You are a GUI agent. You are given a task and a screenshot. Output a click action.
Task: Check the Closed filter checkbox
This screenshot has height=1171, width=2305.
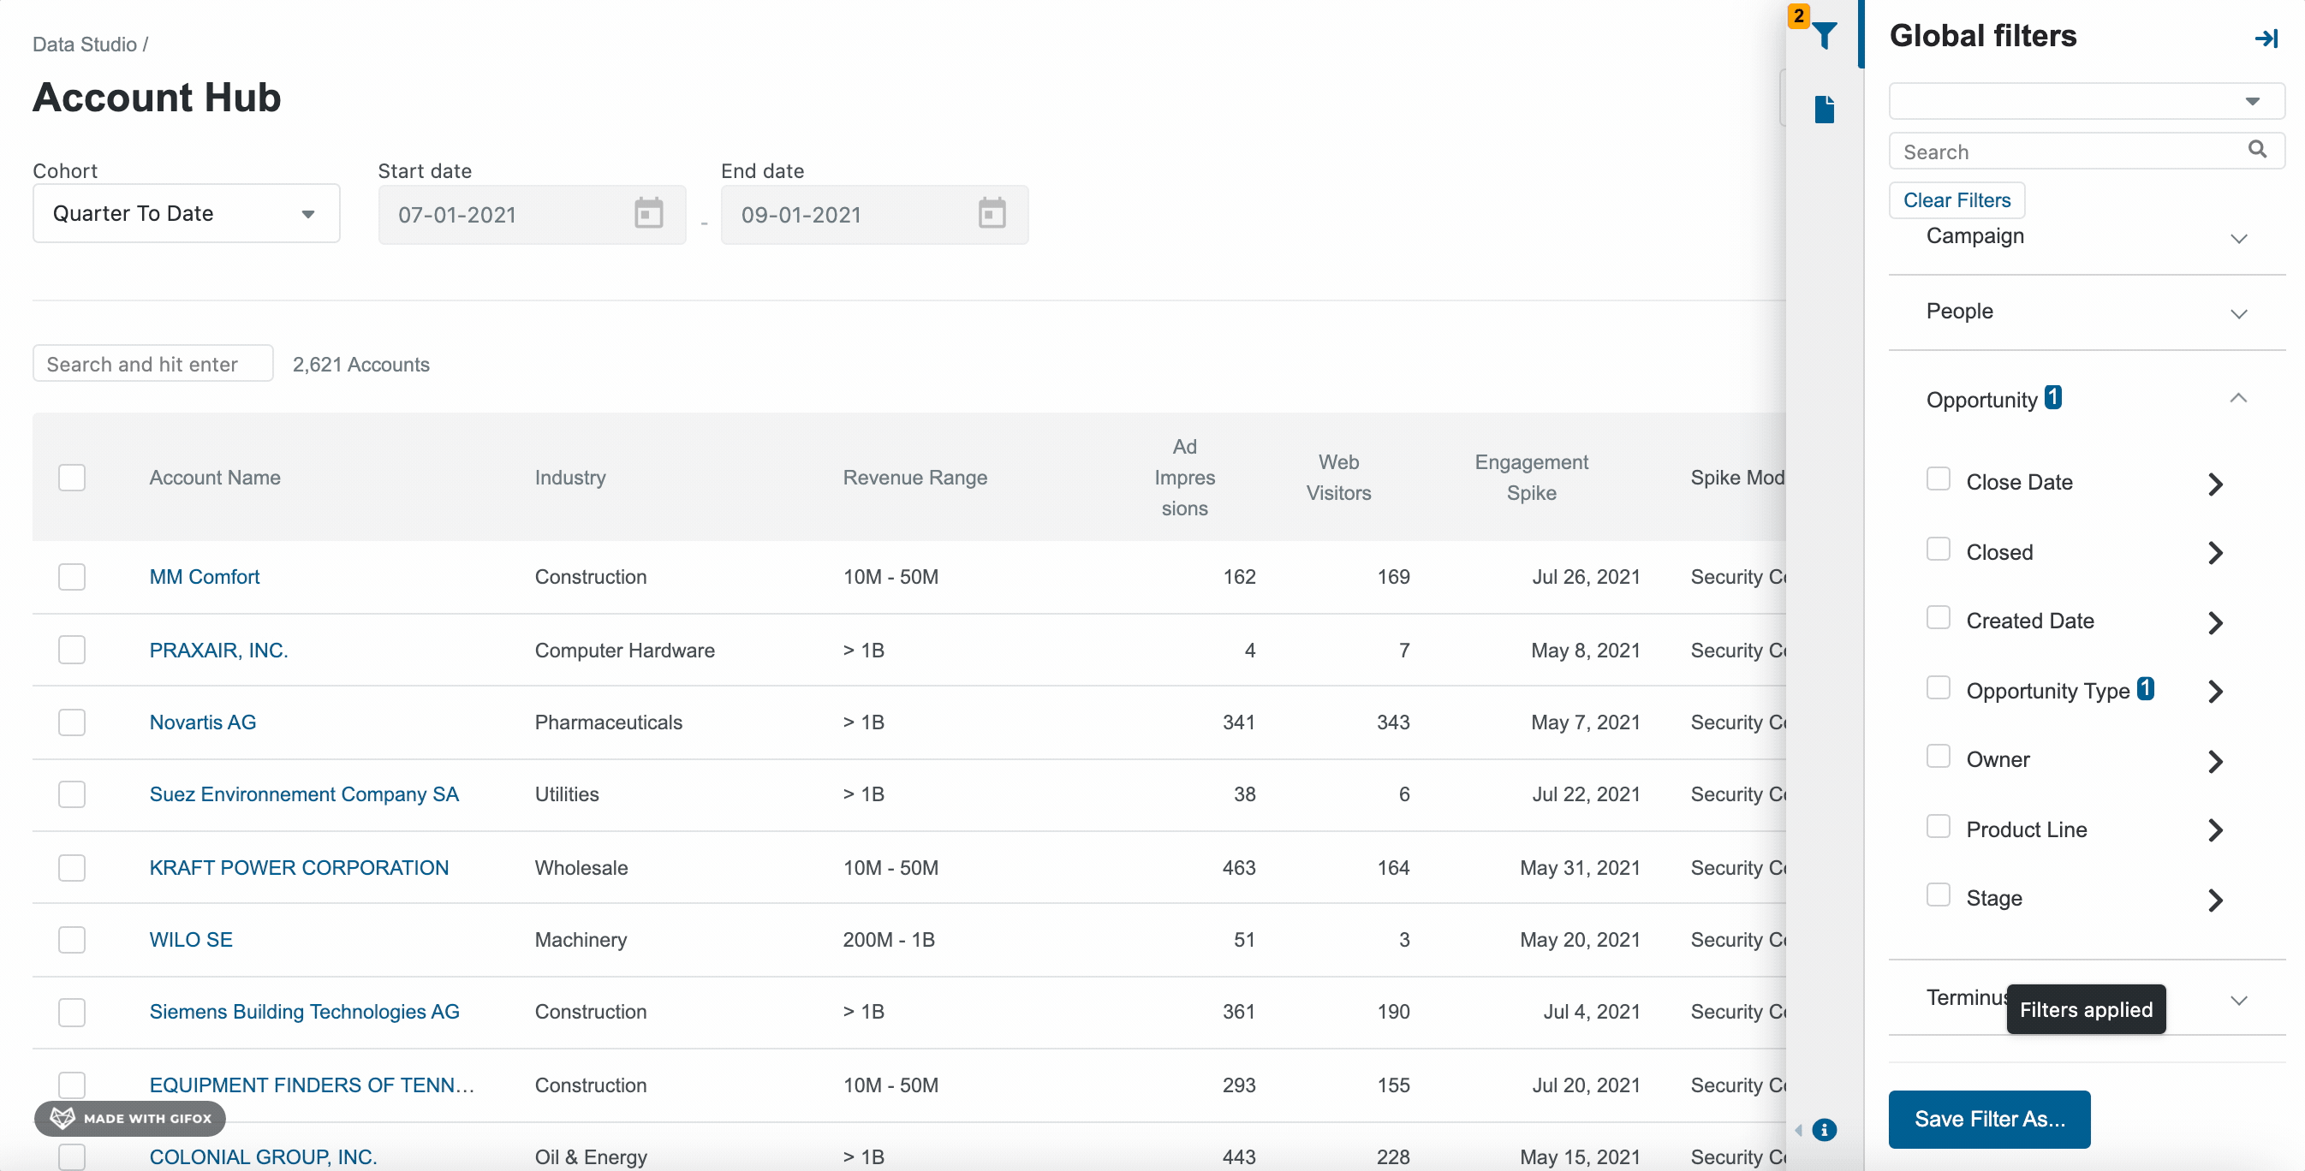(1939, 549)
